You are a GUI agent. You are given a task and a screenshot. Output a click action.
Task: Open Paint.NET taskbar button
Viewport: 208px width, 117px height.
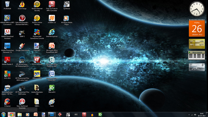44,114
